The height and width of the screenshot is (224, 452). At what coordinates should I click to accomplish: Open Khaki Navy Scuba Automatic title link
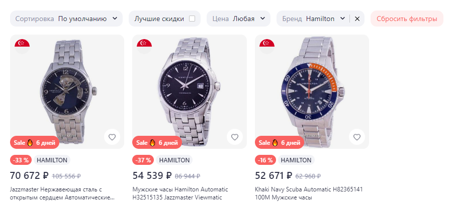(x=310, y=193)
